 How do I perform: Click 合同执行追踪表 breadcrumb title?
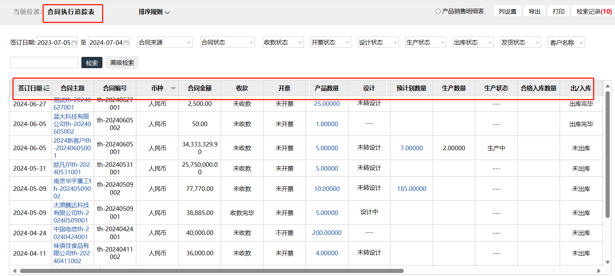coord(71,12)
